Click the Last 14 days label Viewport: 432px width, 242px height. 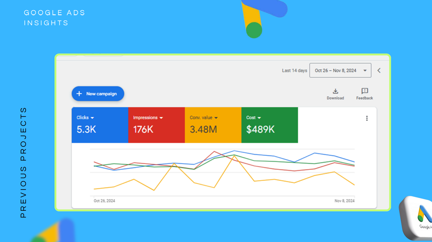294,71
